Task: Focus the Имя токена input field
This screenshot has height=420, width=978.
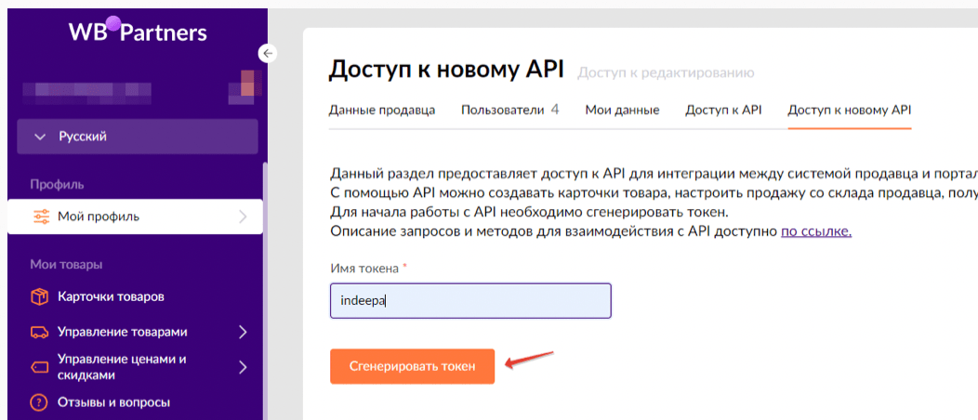Action: [x=470, y=301]
